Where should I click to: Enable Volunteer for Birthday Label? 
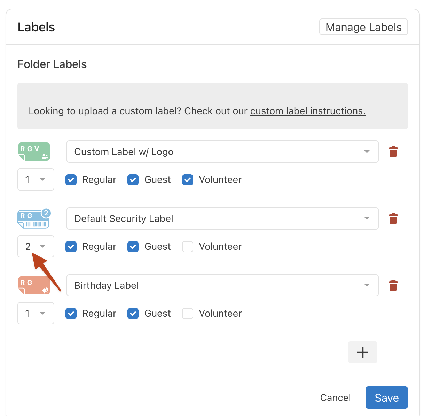tap(187, 313)
